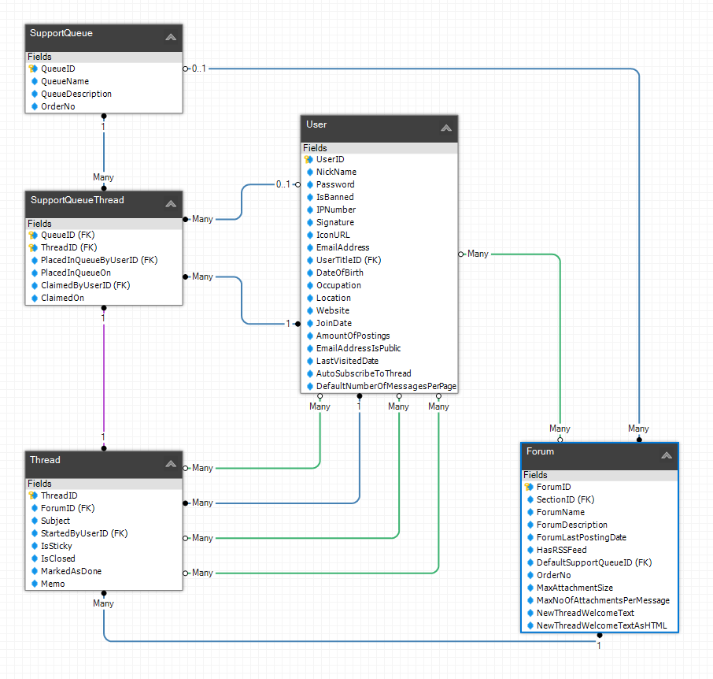This screenshot has height=679, width=713.
Task: Click the IsBanned field icon
Action: pyautogui.click(x=309, y=197)
